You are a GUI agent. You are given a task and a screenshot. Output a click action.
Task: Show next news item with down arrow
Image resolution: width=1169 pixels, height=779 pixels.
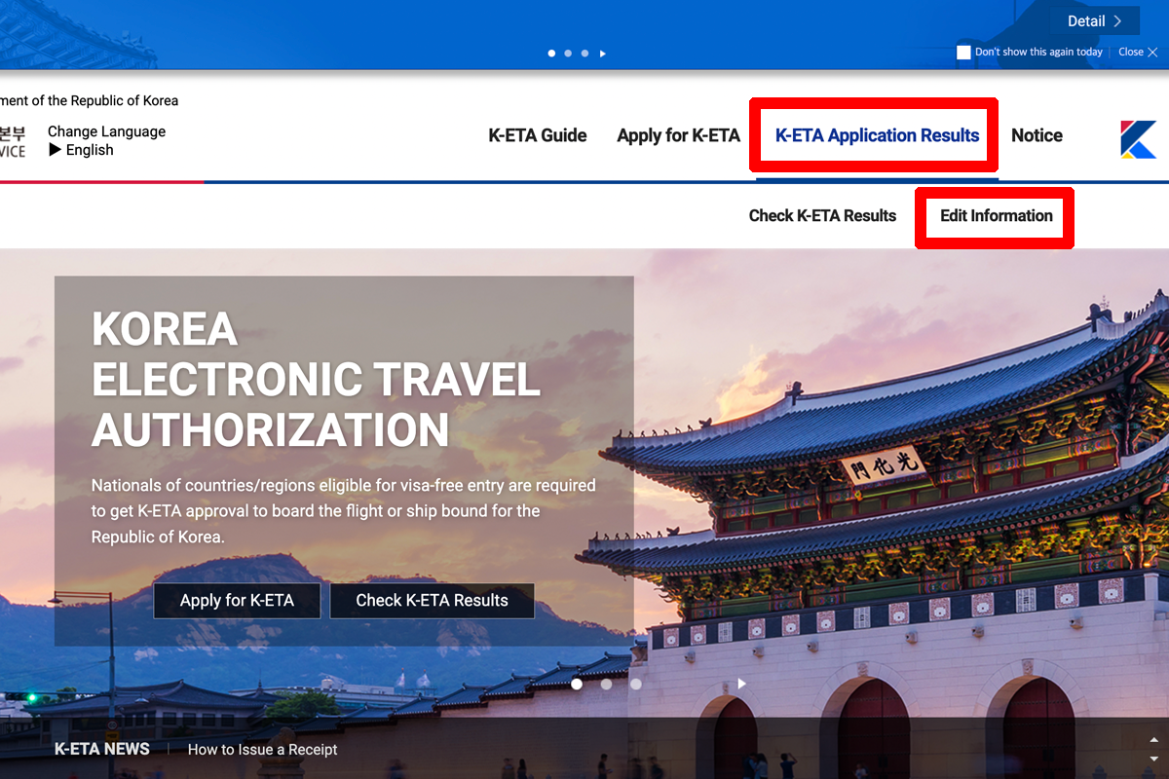(x=1154, y=759)
